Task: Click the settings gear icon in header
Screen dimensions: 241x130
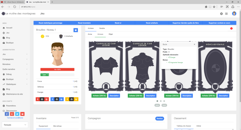Action: [x=221, y=14]
